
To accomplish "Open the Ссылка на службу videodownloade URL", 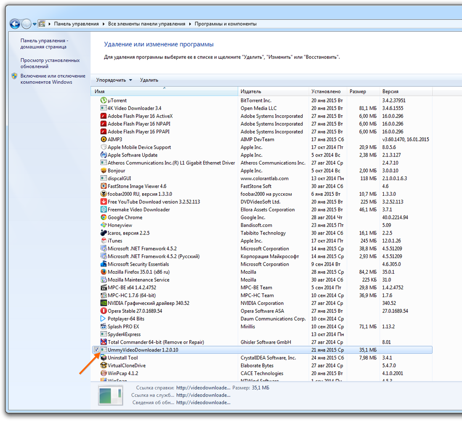I will 203,395.
